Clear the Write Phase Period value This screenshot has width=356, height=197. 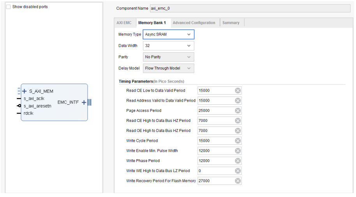click(x=238, y=161)
